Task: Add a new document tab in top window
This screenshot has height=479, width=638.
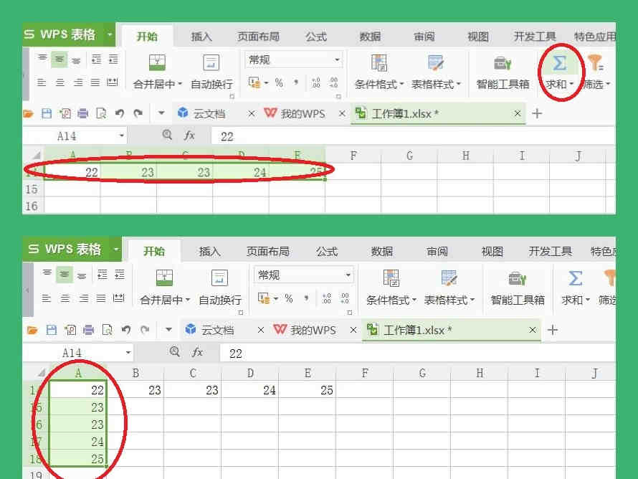Action: [x=537, y=113]
